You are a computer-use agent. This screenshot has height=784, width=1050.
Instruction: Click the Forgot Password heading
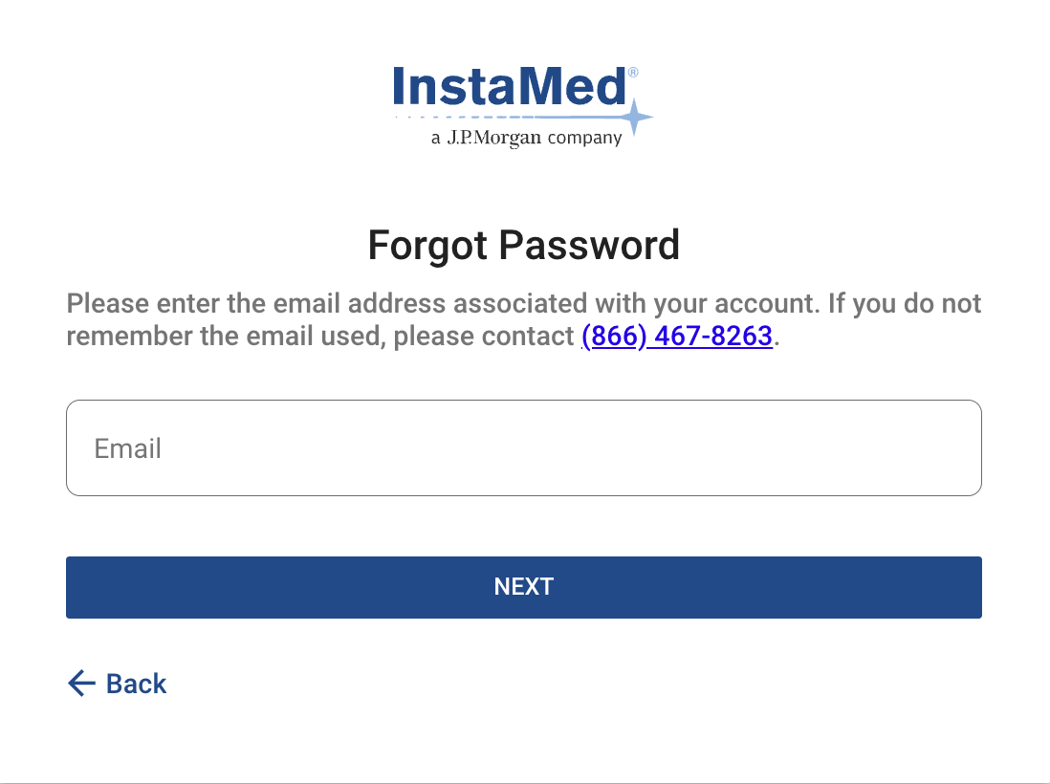pyautogui.click(x=523, y=245)
